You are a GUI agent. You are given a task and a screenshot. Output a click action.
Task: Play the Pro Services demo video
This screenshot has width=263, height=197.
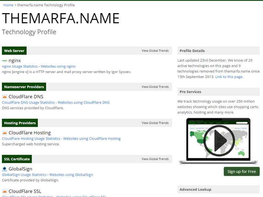coord(219,141)
